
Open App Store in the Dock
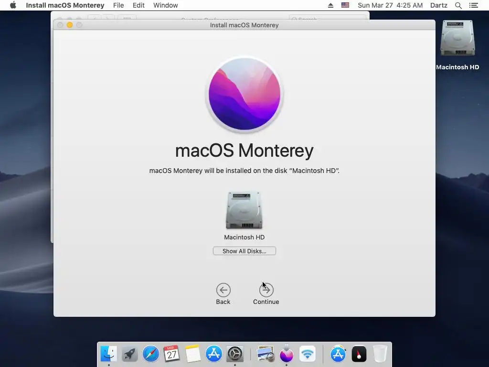click(213, 354)
